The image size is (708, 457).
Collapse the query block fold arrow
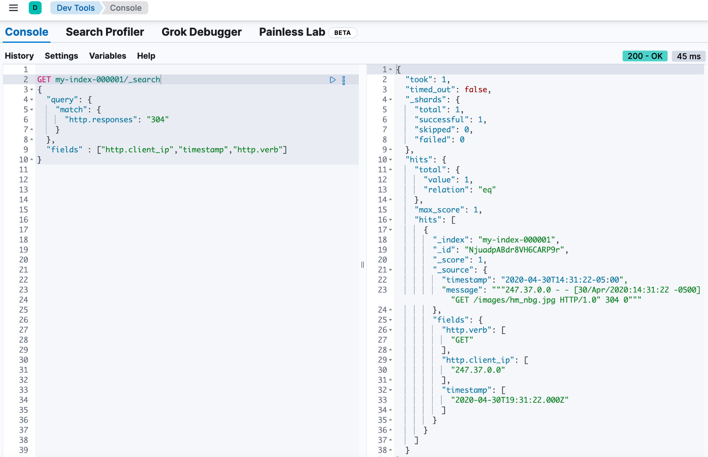pos(32,100)
